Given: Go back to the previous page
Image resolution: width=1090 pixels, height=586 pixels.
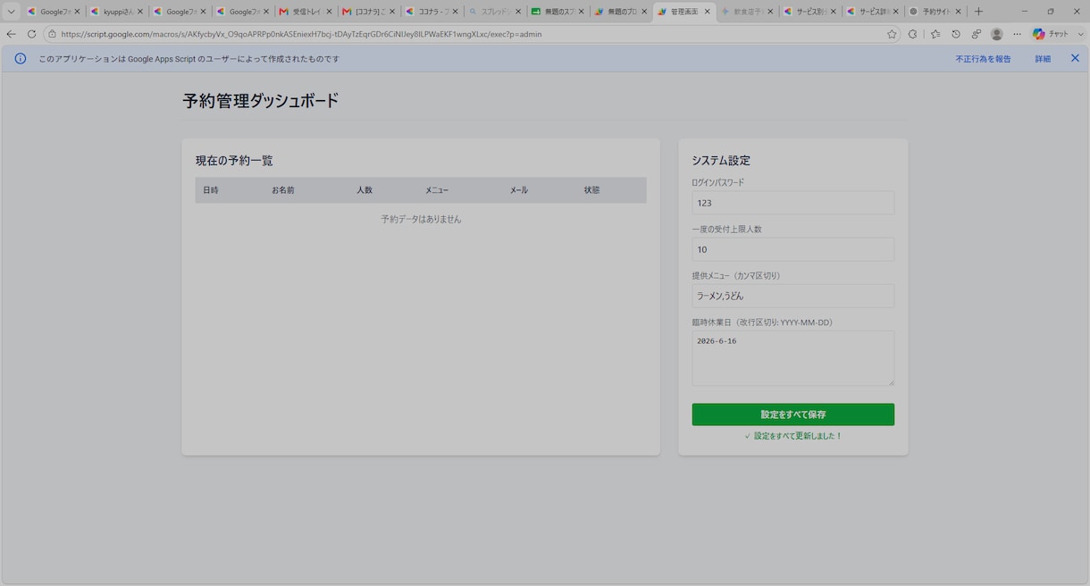Looking at the screenshot, I should coord(11,34).
